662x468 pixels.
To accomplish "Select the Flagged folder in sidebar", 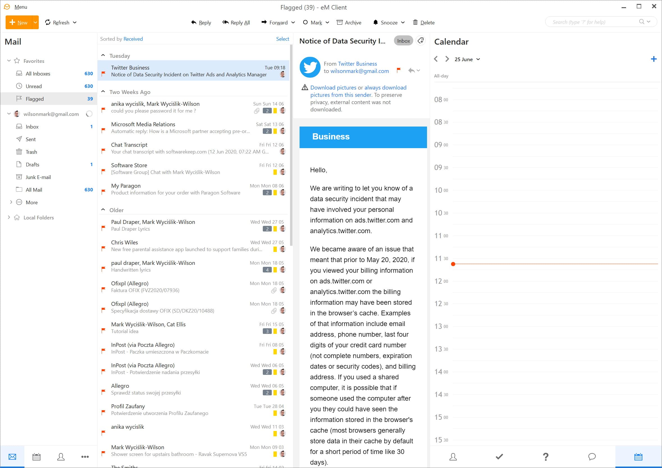I will tap(35, 99).
